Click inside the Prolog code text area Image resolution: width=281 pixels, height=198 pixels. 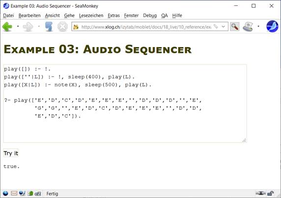[125, 103]
